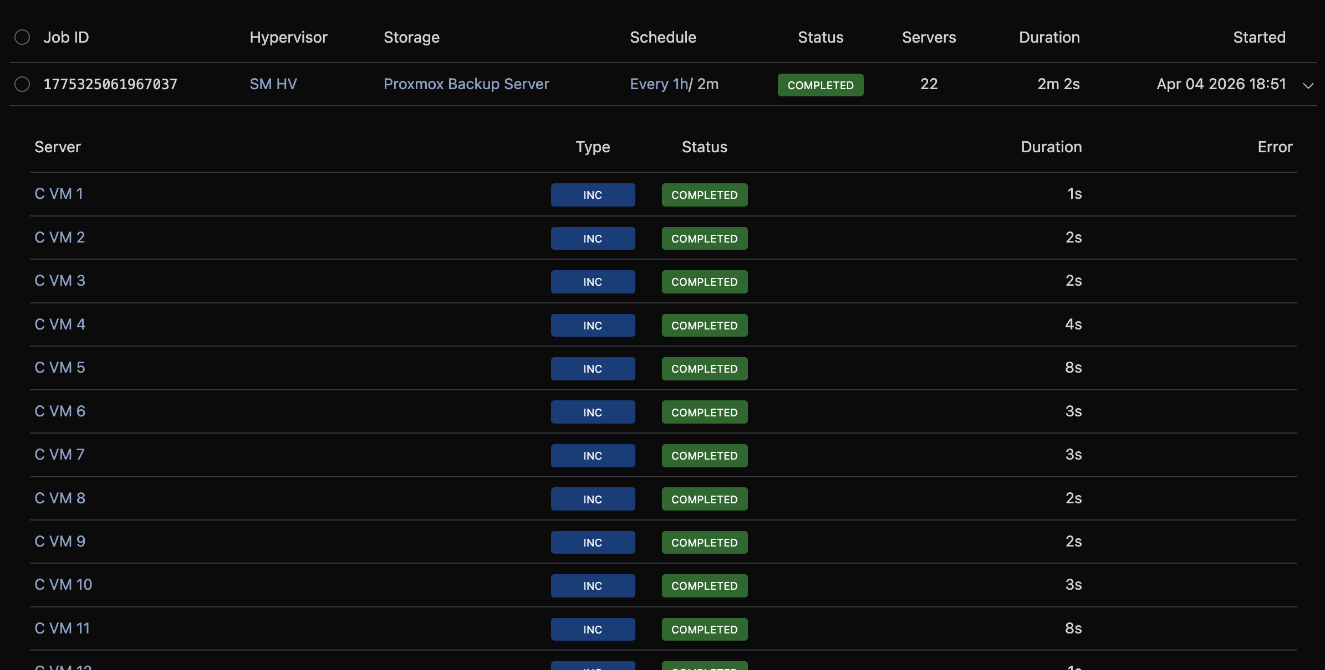Open SM HV hypervisor link

coord(273,84)
